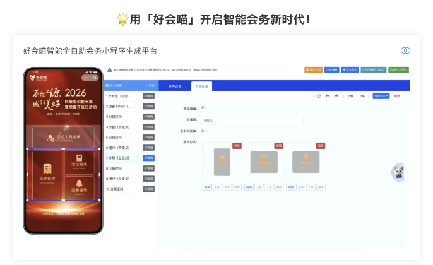433x265 pixels.
Task: Click the edit button for row 8 分隔空间
Action: coord(148,168)
